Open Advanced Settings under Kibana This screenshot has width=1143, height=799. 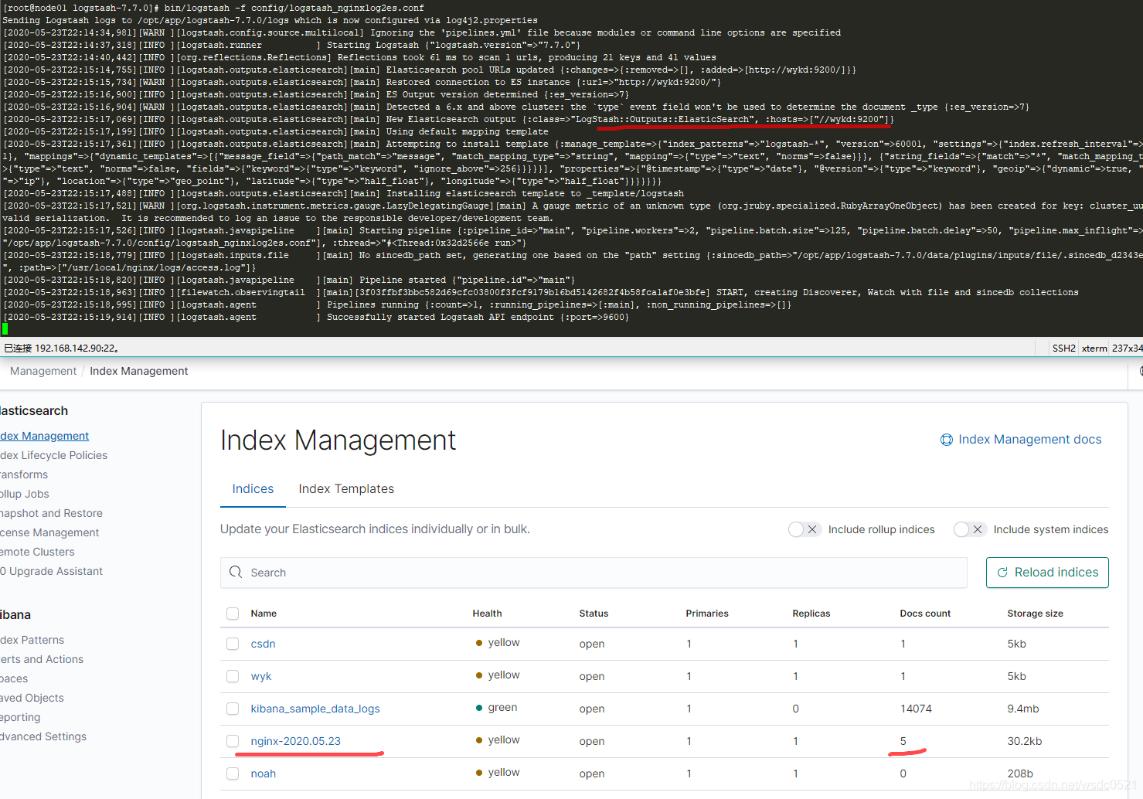pyautogui.click(x=43, y=736)
